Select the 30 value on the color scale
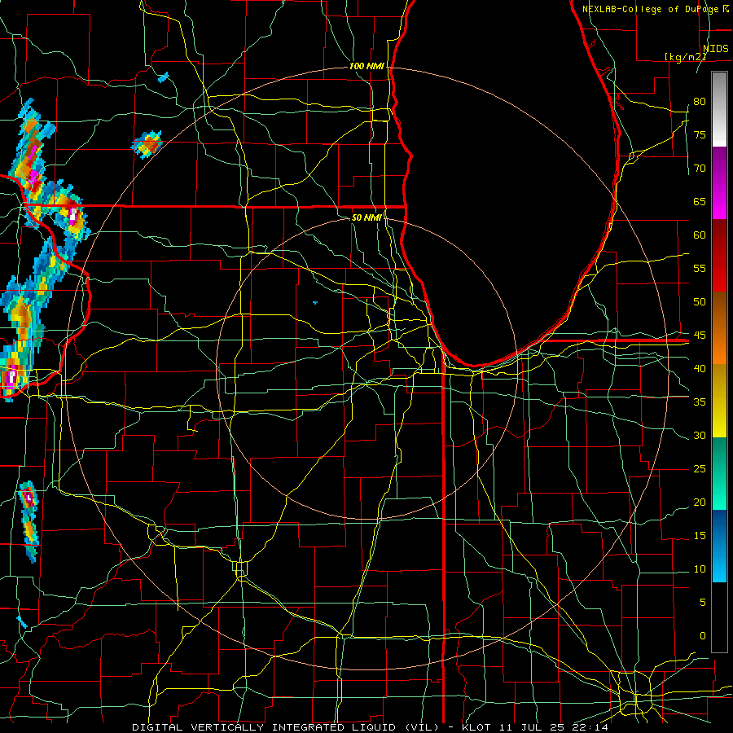The image size is (733, 733). click(x=700, y=435)
